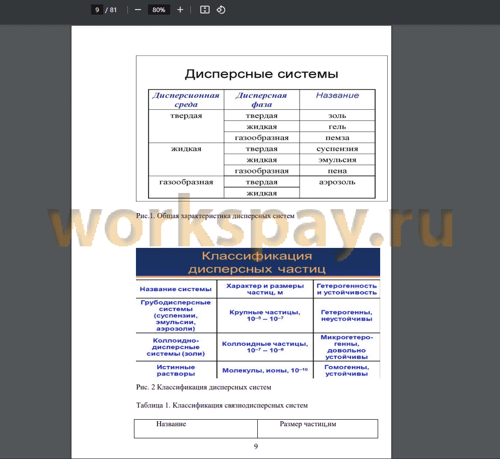Click the column header "Дисперсная фаза"
The width and height of the screenshot is (500, 459).
pos(261,100)
